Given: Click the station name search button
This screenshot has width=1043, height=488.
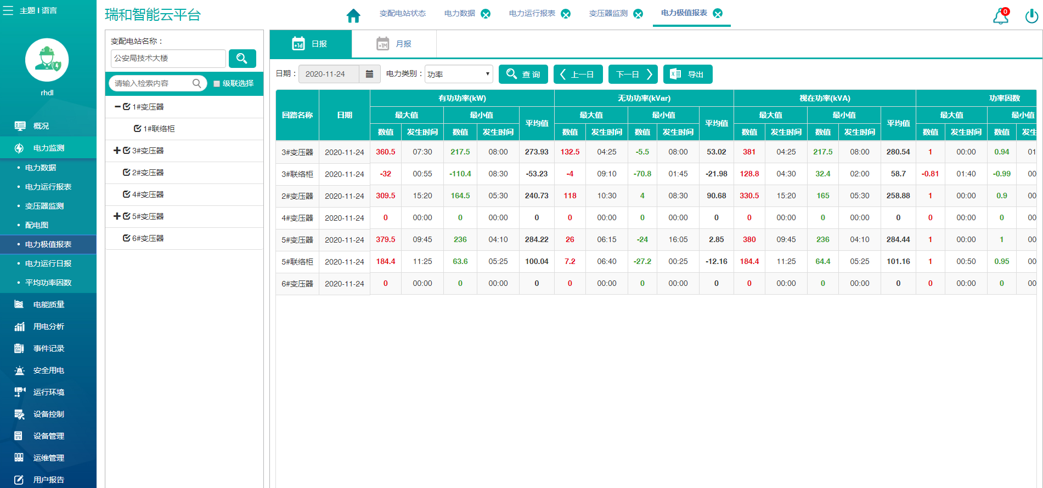Looking at the screenshot, I should click(x=242, y=59).
